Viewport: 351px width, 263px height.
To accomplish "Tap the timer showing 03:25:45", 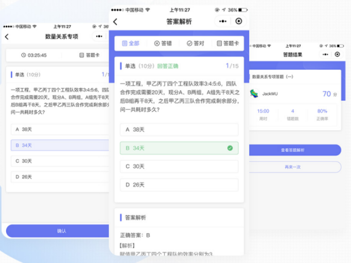I will (34, 55).
